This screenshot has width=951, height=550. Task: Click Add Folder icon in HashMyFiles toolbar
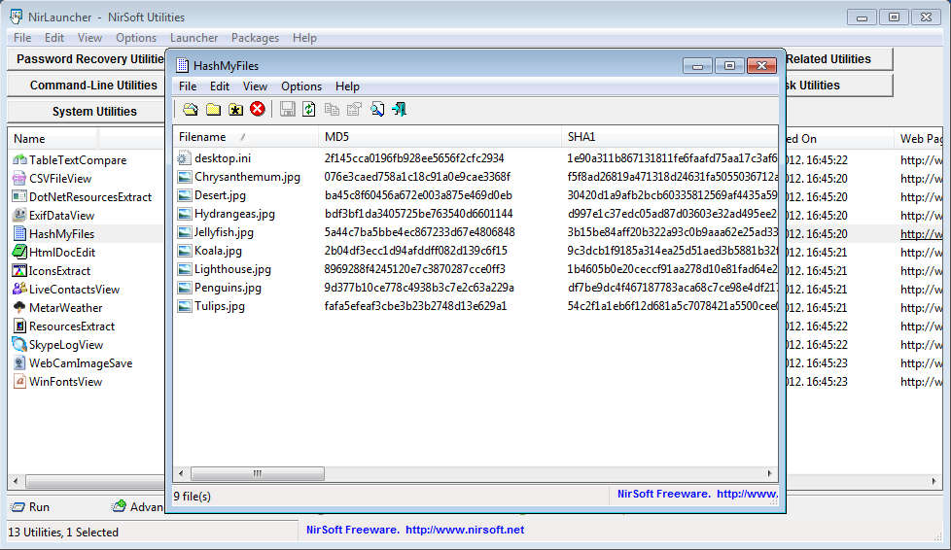click(213, 109)
